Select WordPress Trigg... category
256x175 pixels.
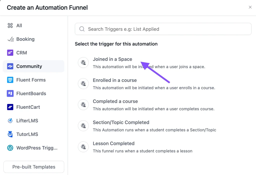(33, 148)
